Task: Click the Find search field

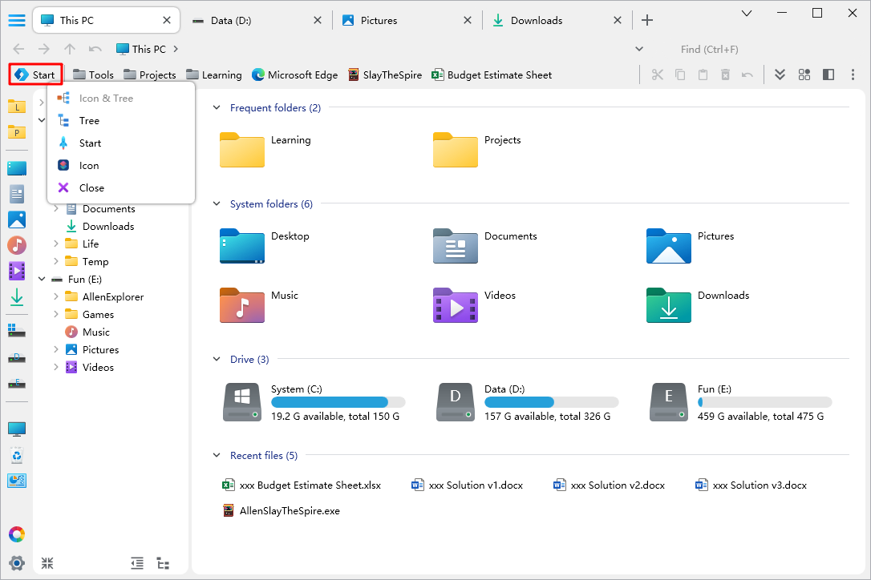Action: (x=746, y=49)
